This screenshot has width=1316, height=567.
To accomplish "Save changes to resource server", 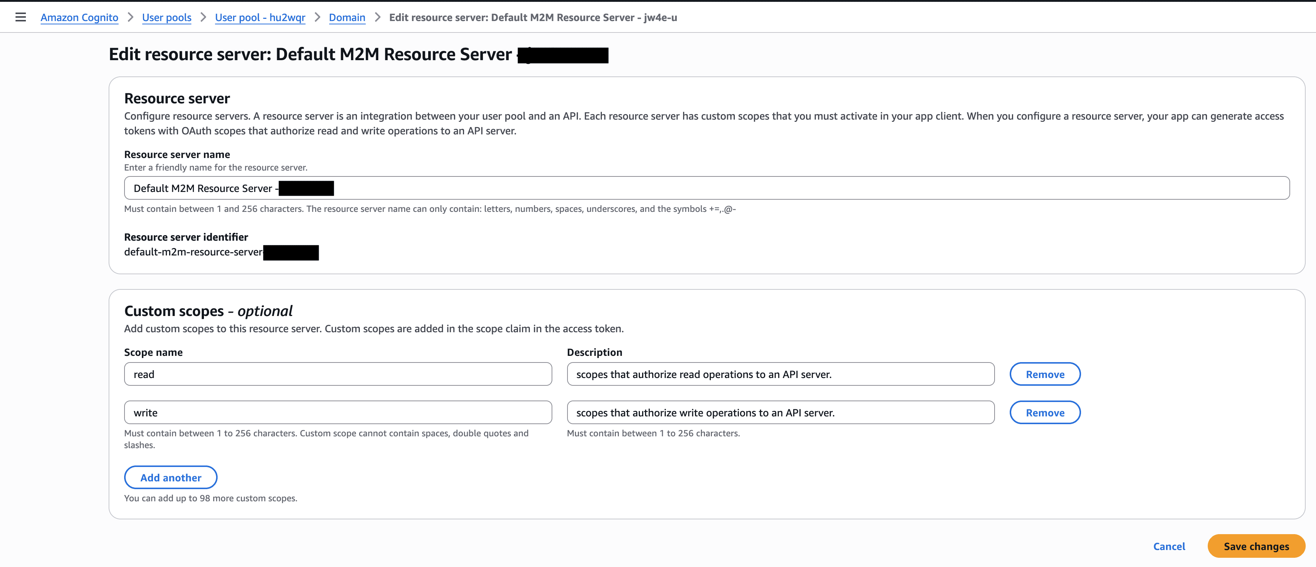I will [1256, 546].
